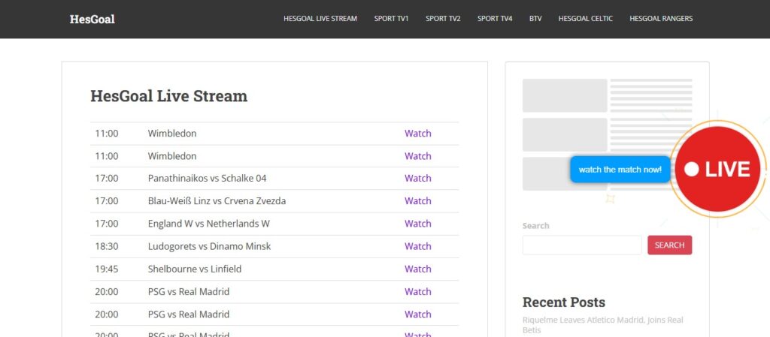
Task: Select 'Ludogorets vs Dinamo Minsk' match text
Action: point(209,246)
